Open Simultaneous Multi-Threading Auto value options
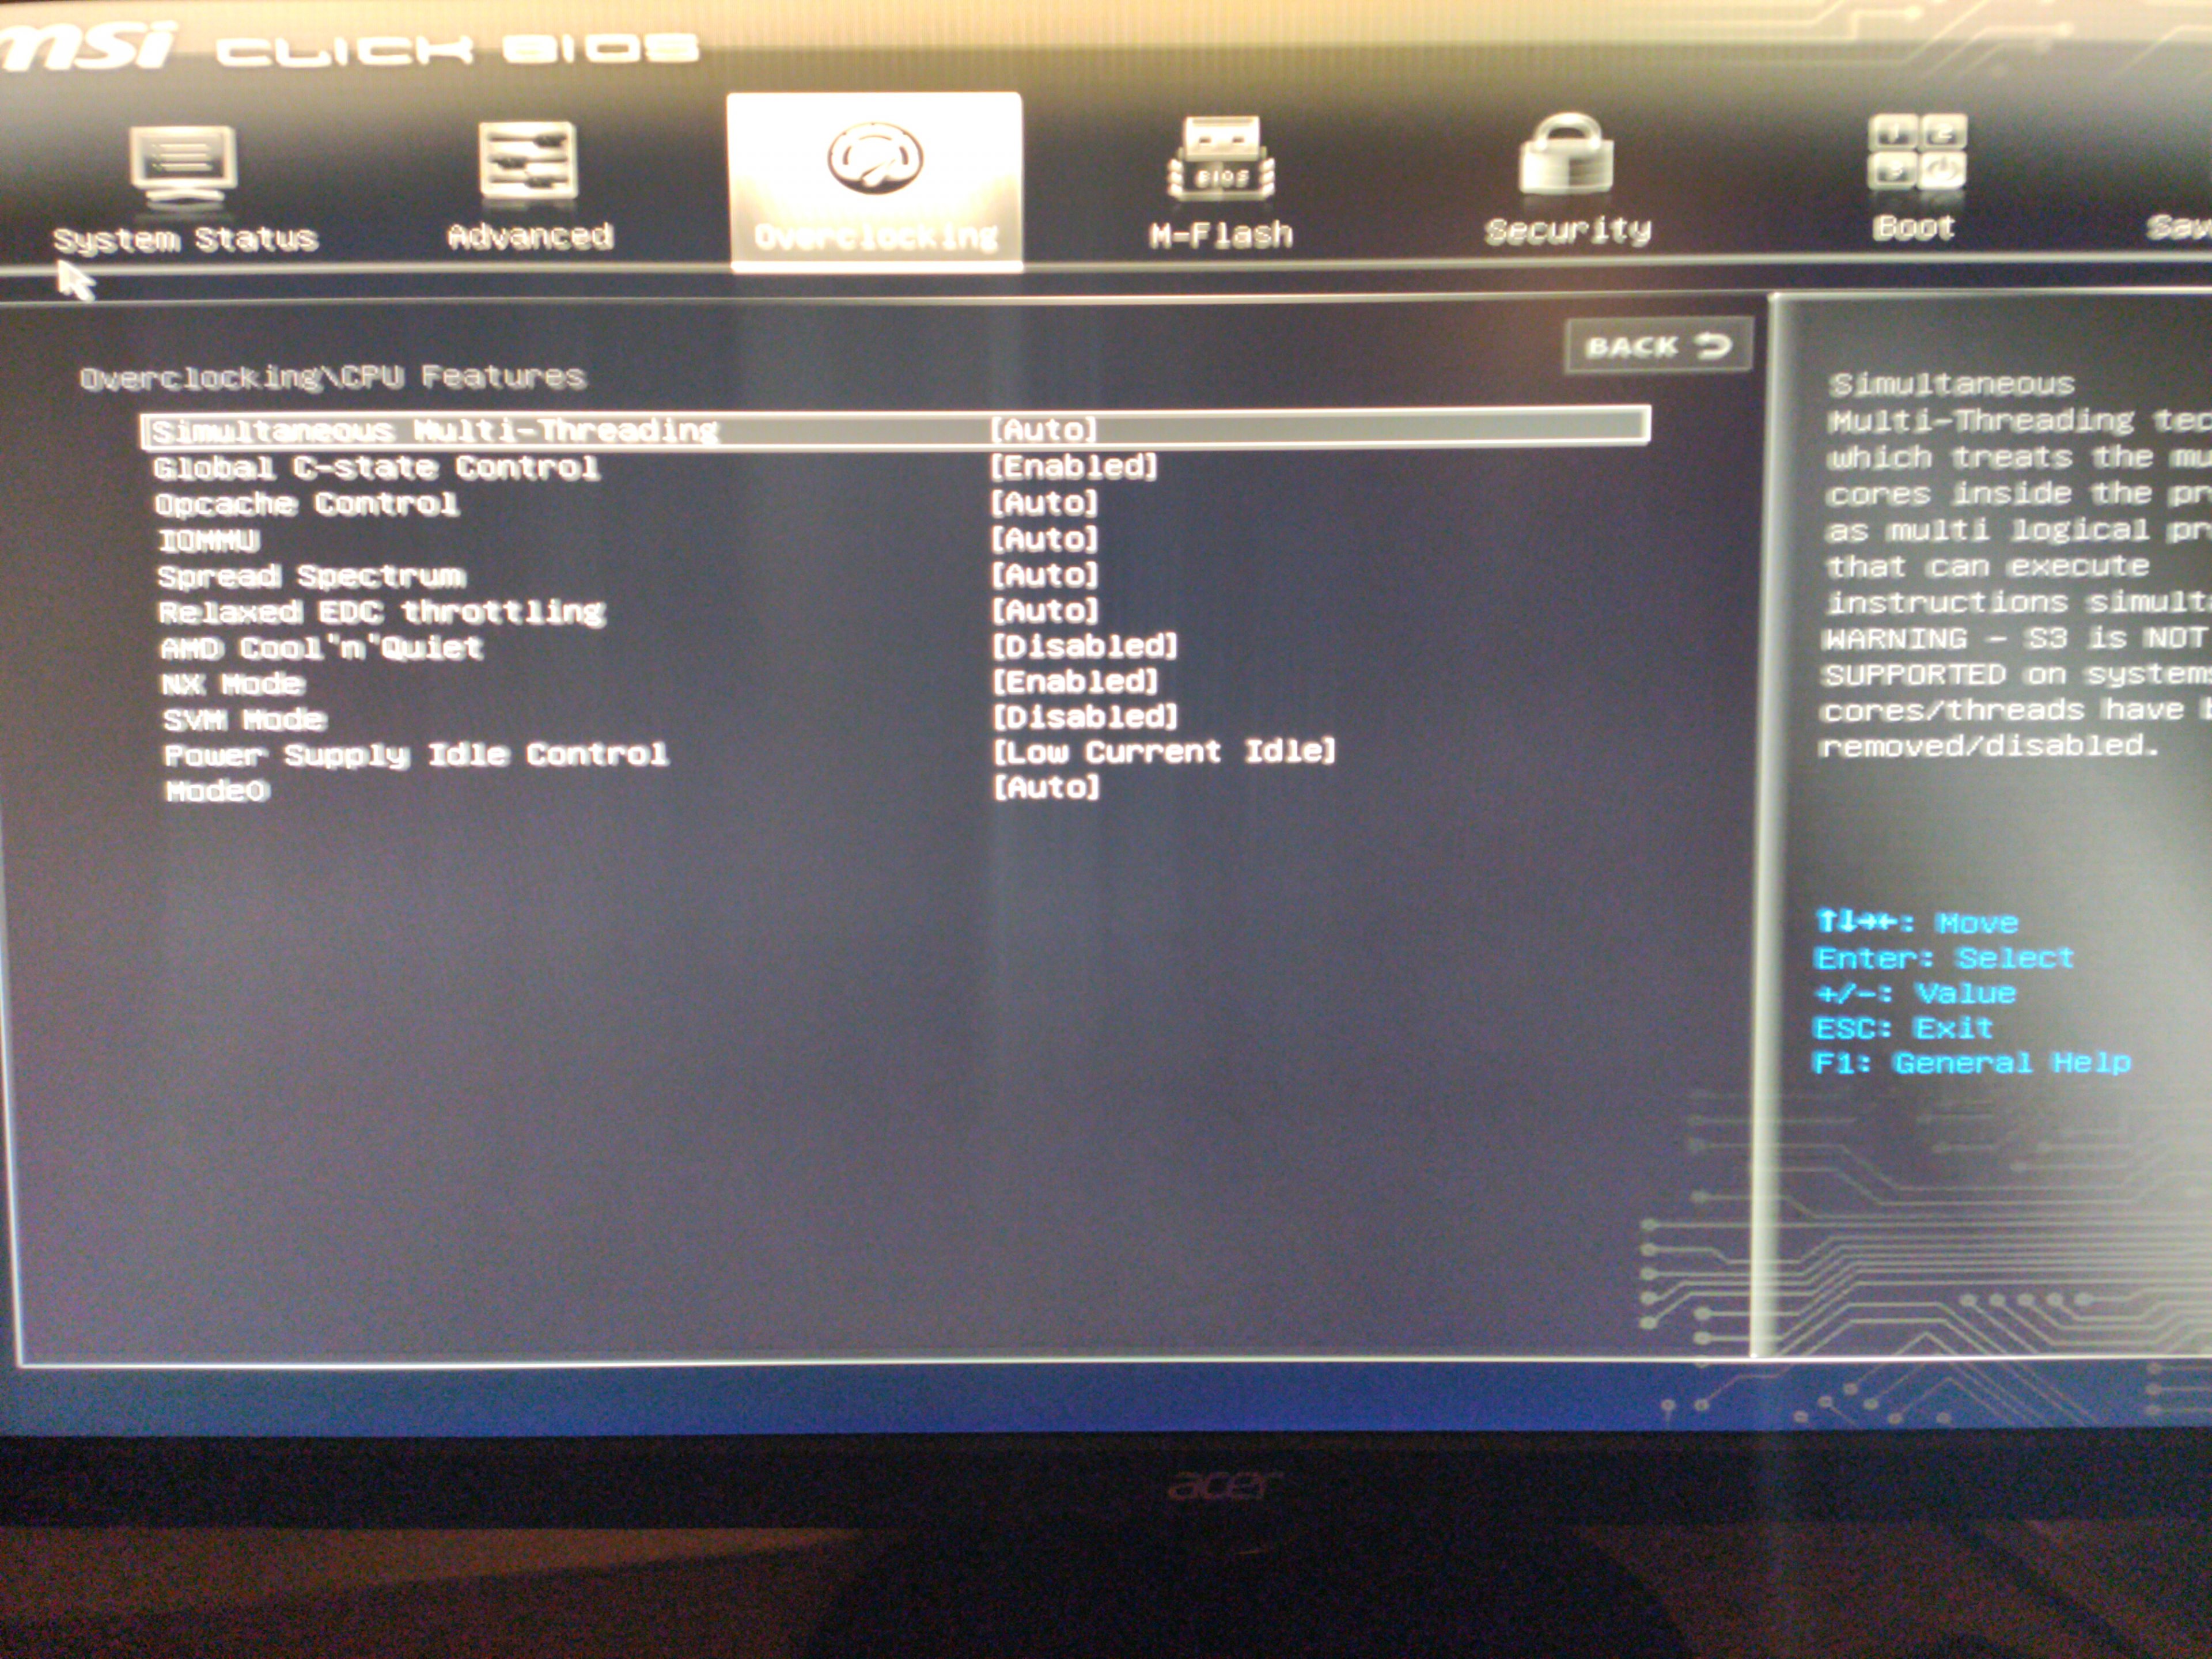The image size is (2212, 1659). [x=1043, y=430]
